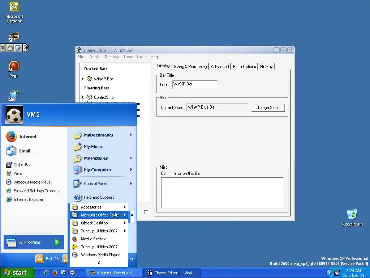Open My Music folder

pos(88,147)
